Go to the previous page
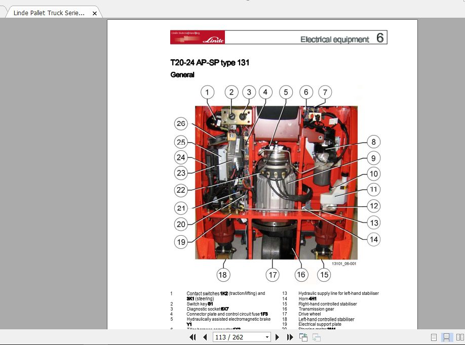The width and height of the screenshot is (465, 345). (x=205, y=337)
